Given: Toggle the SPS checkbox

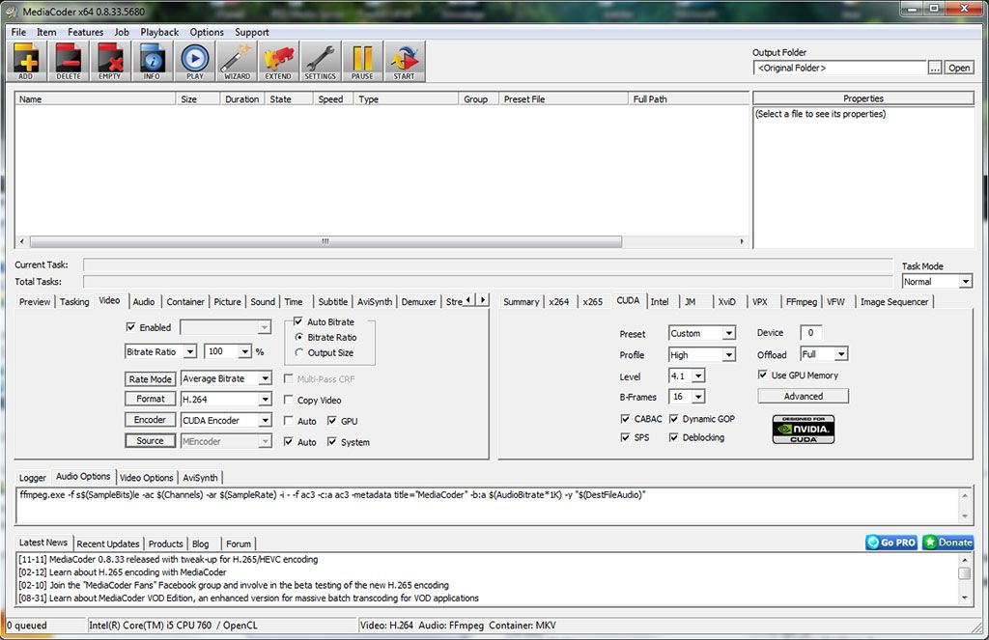Looking at the screenshot, I should (x=625, y=437).
